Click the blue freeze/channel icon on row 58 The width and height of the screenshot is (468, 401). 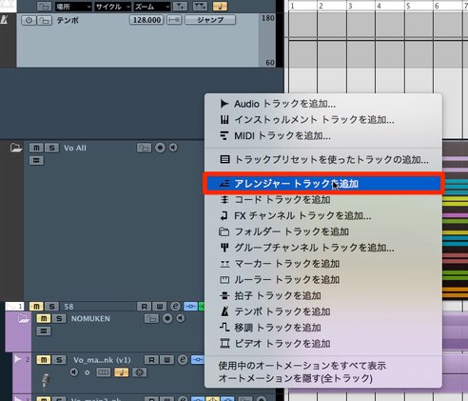point(190,307)
